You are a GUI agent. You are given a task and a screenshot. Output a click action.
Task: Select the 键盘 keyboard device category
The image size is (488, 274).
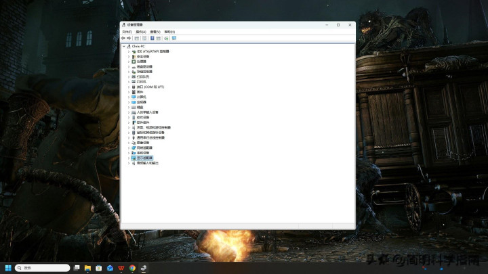coord(140,107)
